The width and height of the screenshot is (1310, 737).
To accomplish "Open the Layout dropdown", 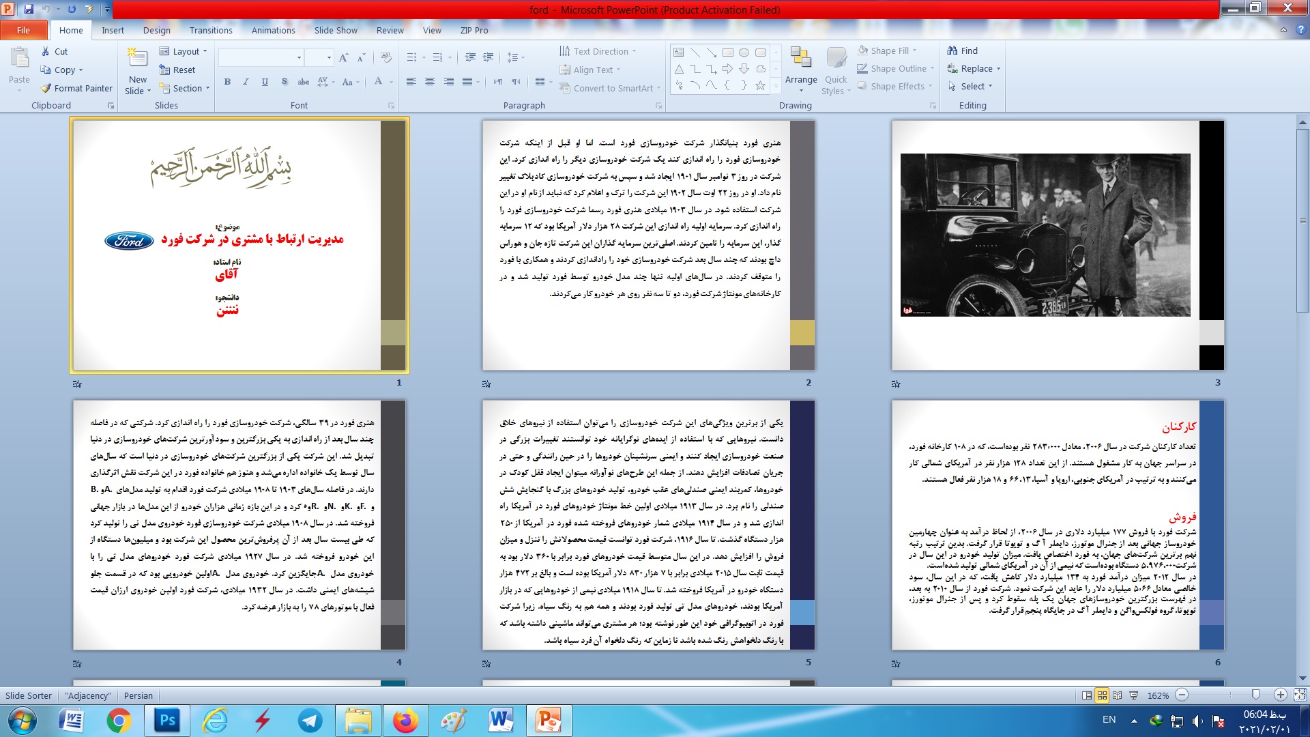I will [x=183, y=51].
